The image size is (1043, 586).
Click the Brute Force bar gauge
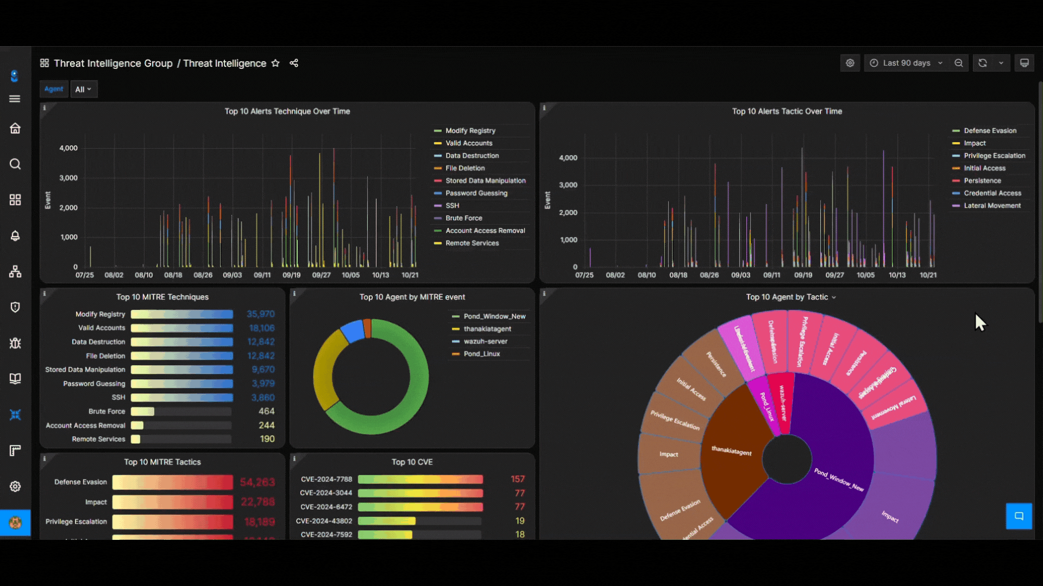(x=182, y=411)
